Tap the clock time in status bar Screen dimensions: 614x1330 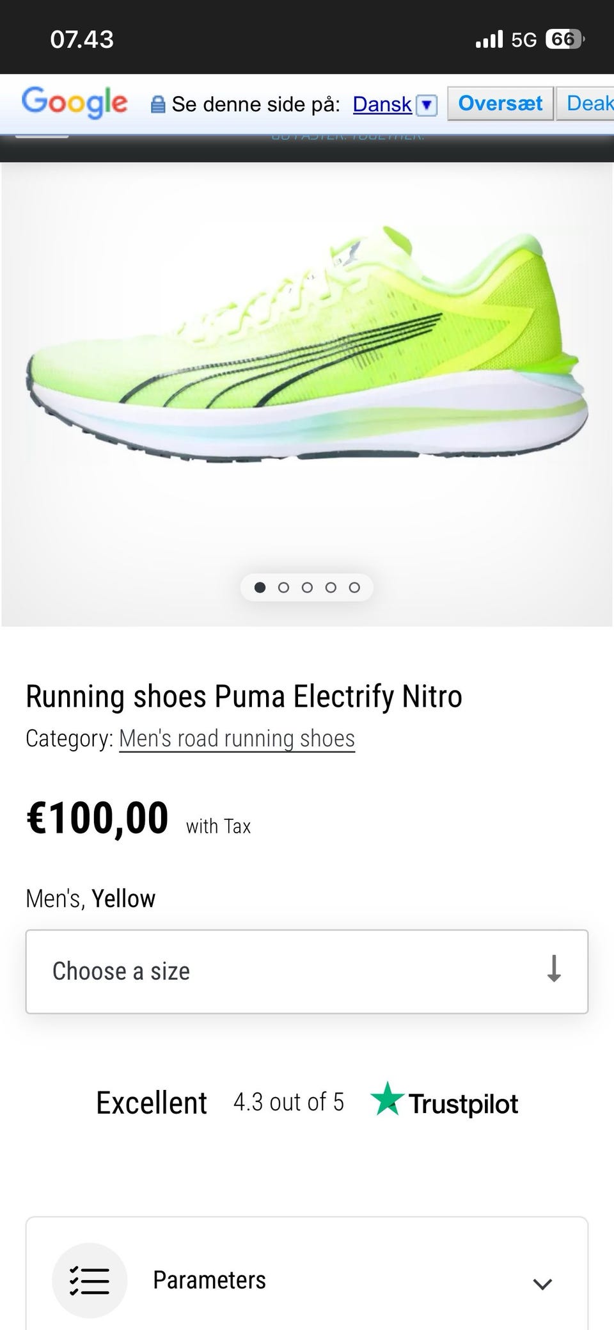(82, 40)
